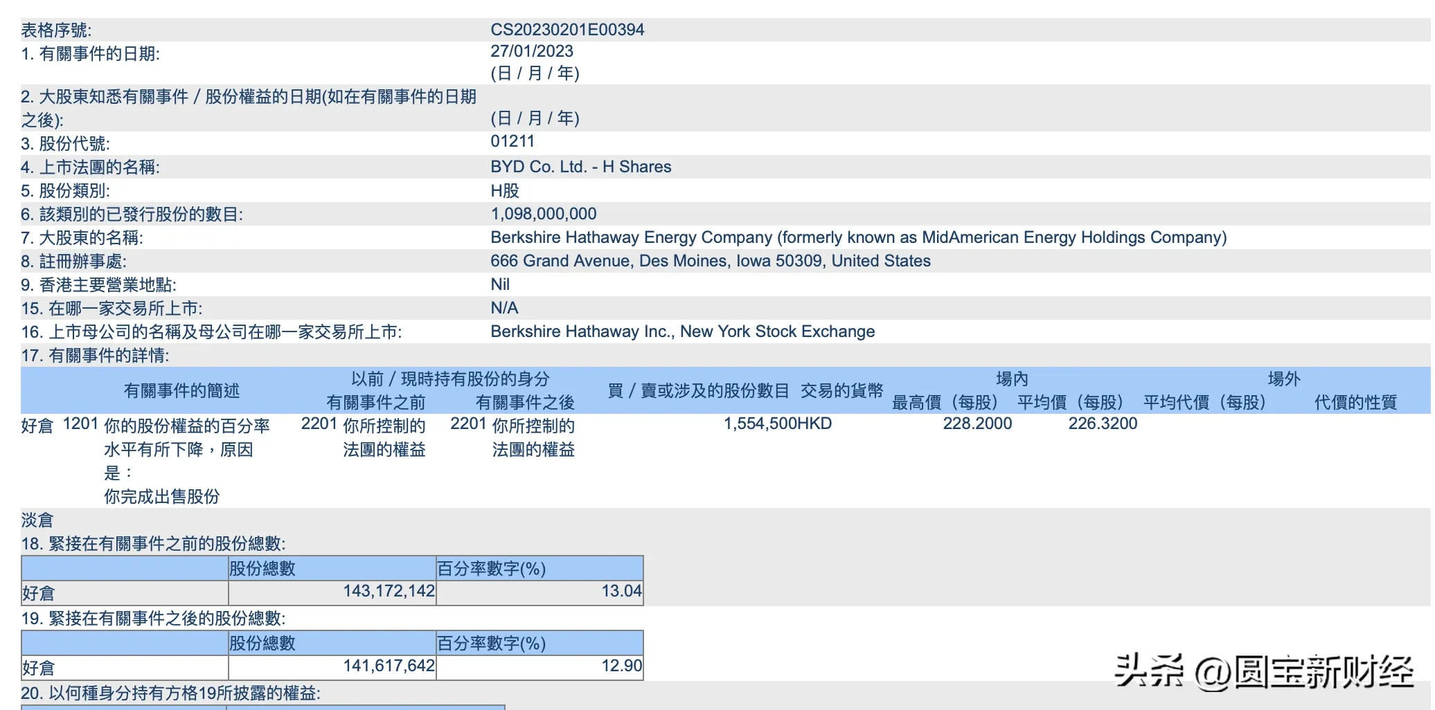
Task: Click pre-event percentage 13.04
Action: [621, 591]
